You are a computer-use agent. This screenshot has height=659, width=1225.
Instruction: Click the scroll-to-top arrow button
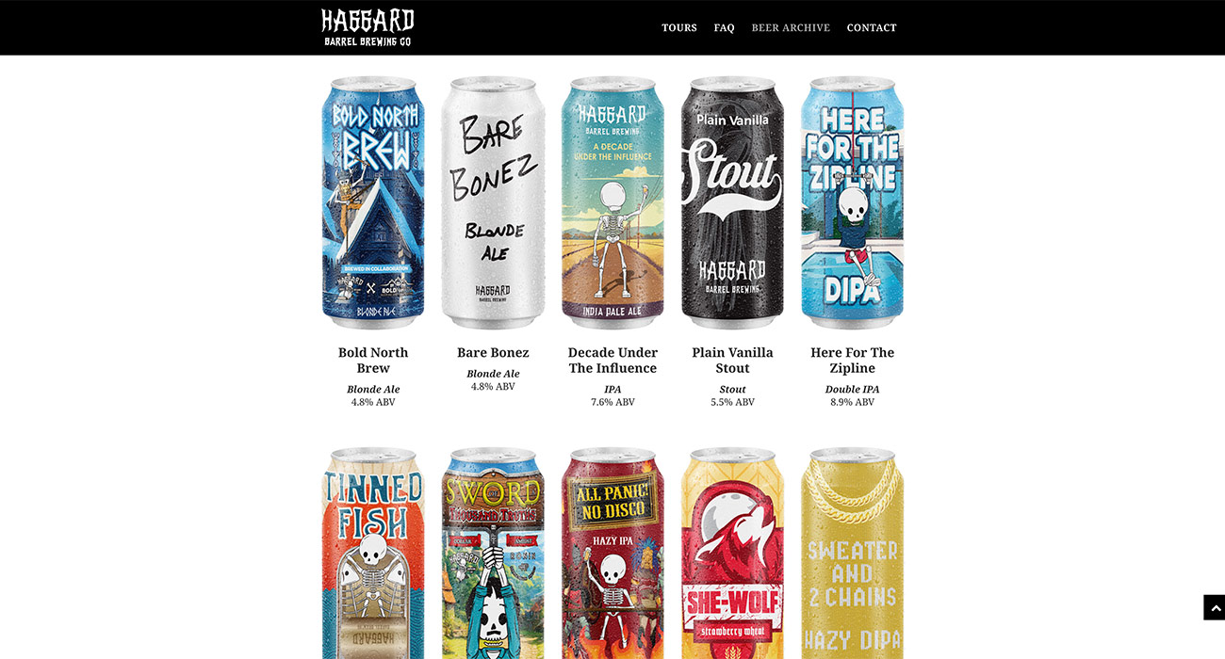1214,607
